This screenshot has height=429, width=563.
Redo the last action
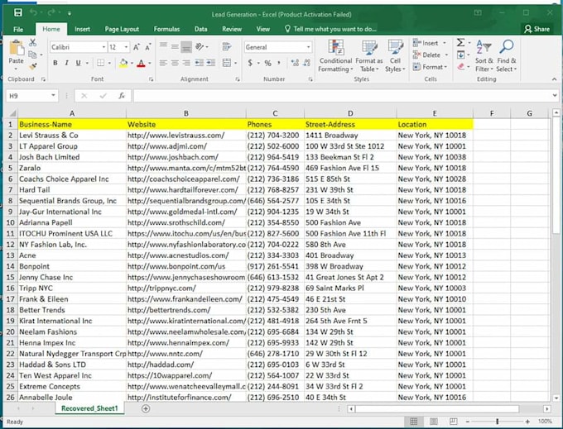coord(51,13)
